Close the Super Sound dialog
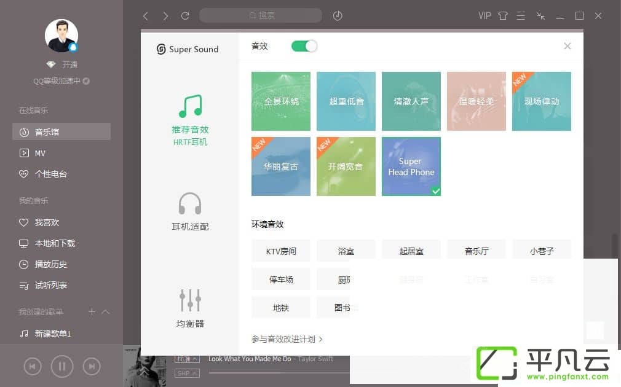 [567, 46]
